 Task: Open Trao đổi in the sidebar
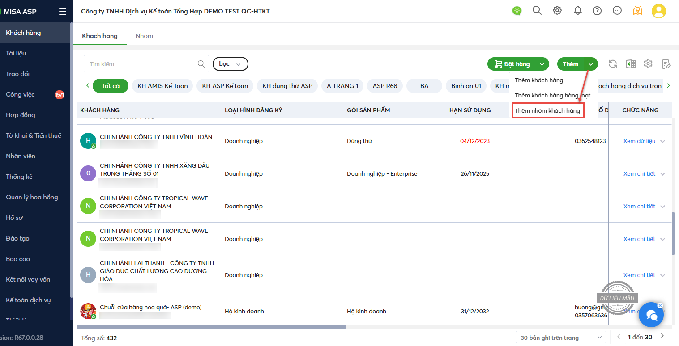(35, 74)
